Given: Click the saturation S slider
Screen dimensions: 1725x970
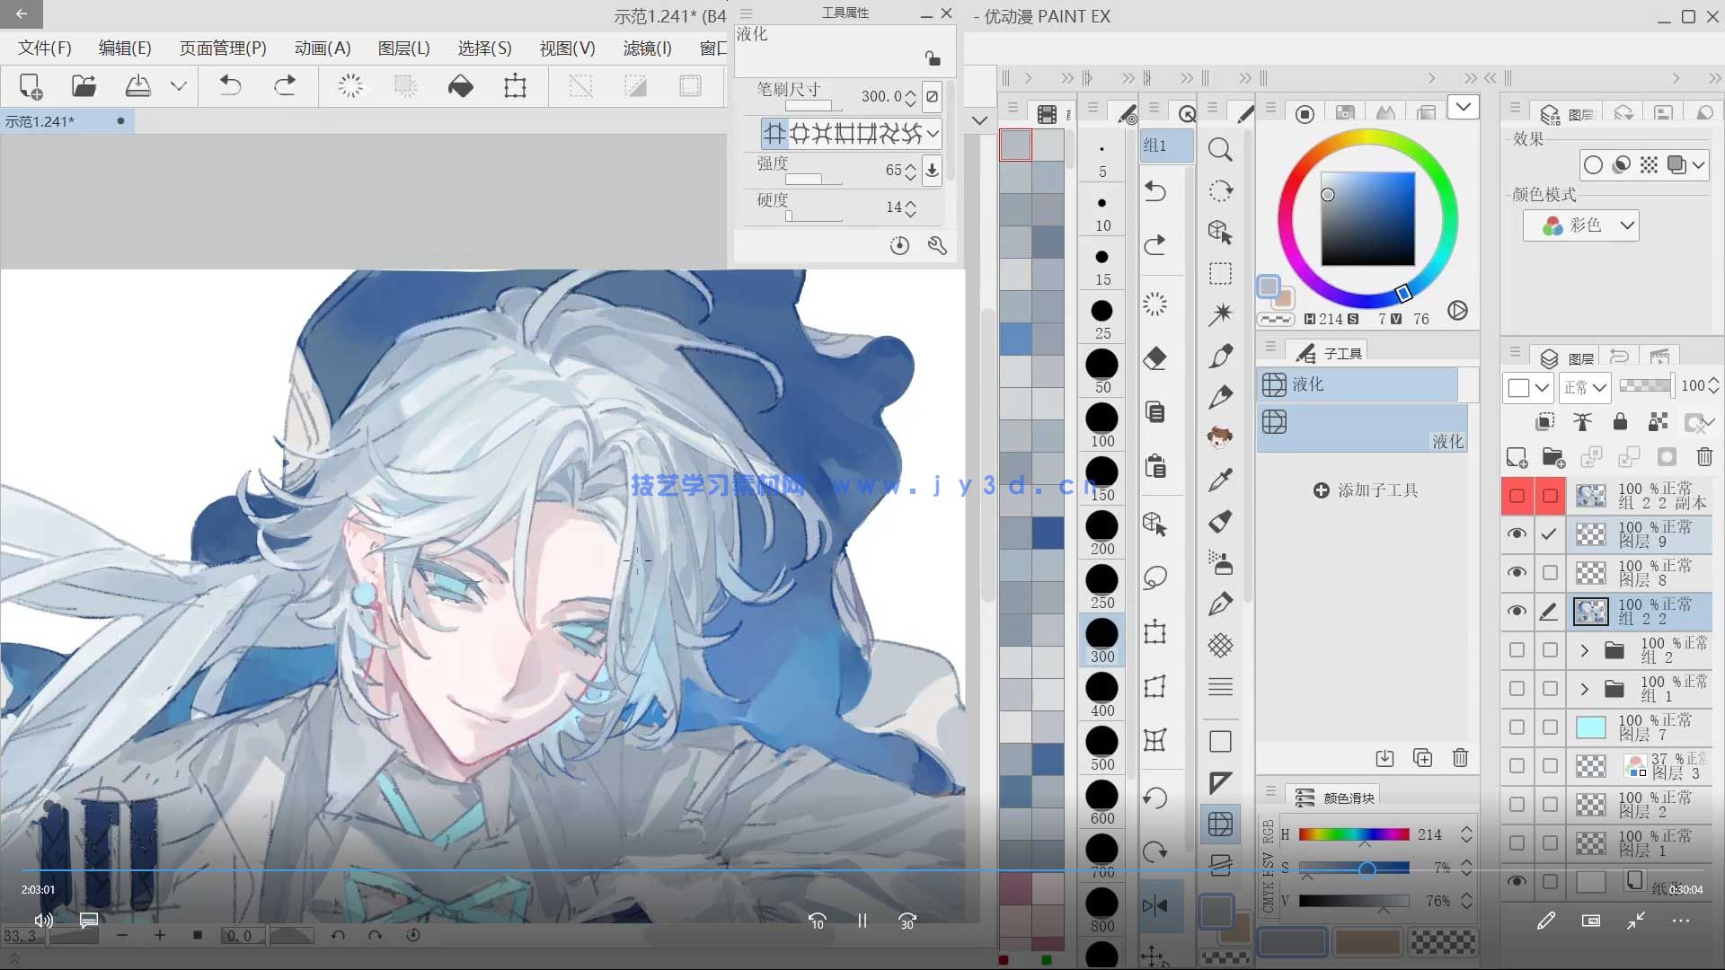Looking at the screenshot, I should tap(1354, 869).
